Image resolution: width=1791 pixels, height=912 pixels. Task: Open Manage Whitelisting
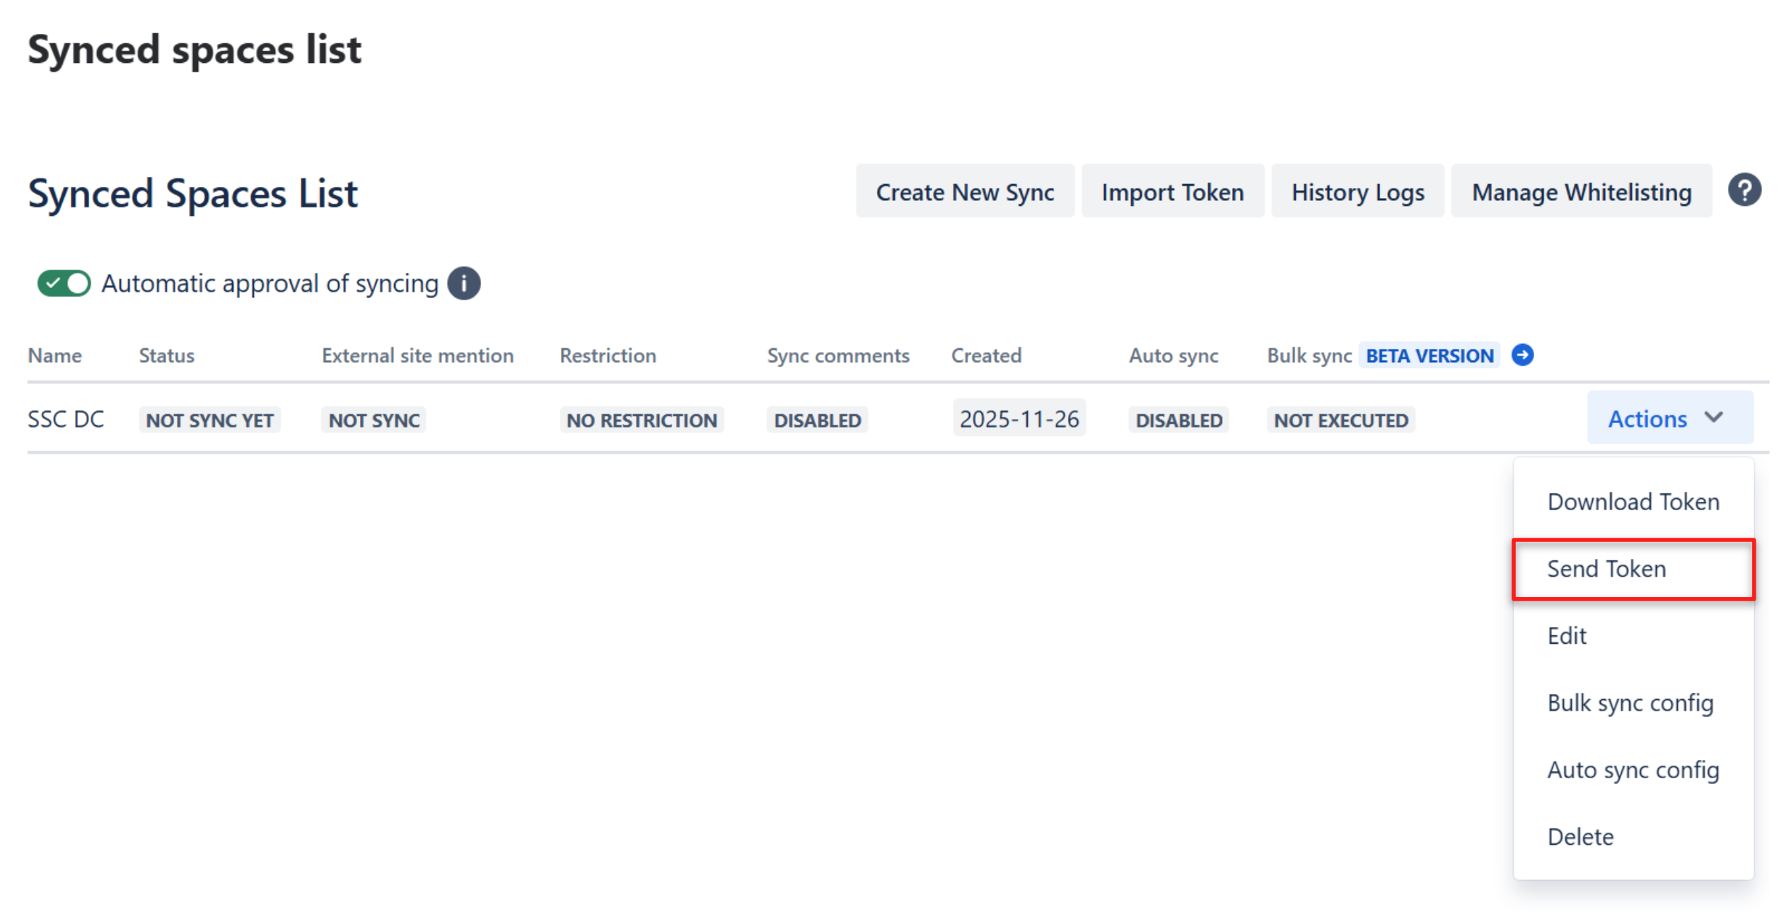1581,192
